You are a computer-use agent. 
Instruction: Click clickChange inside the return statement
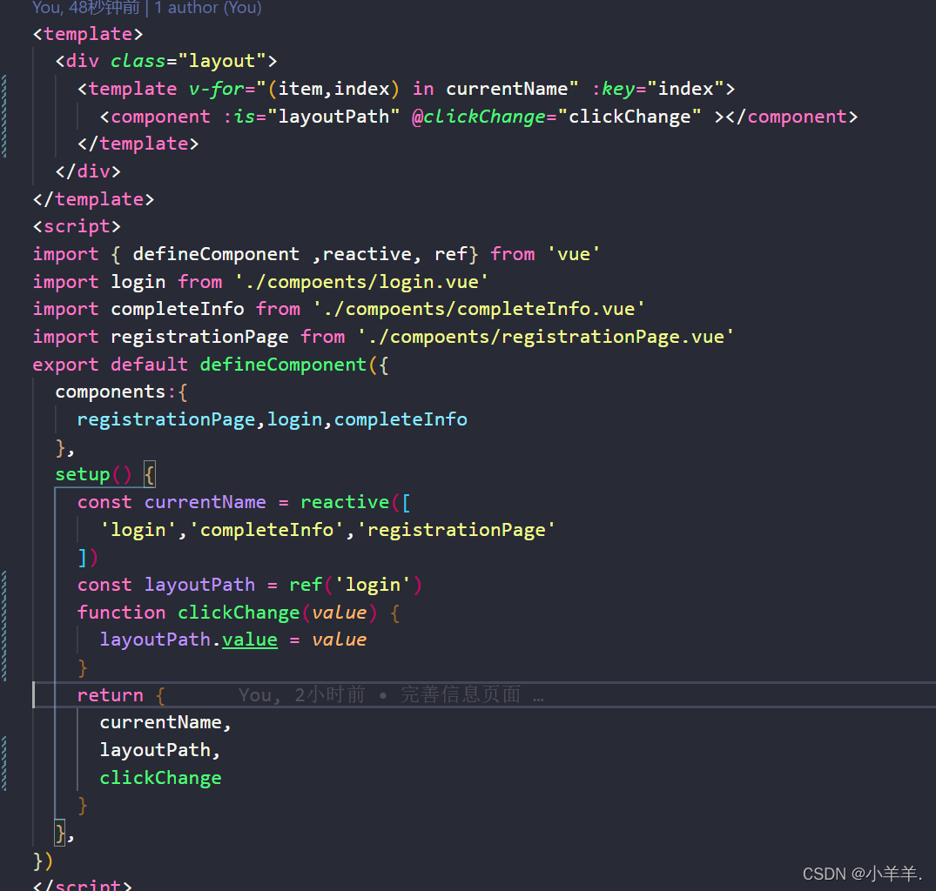(160, 777)
